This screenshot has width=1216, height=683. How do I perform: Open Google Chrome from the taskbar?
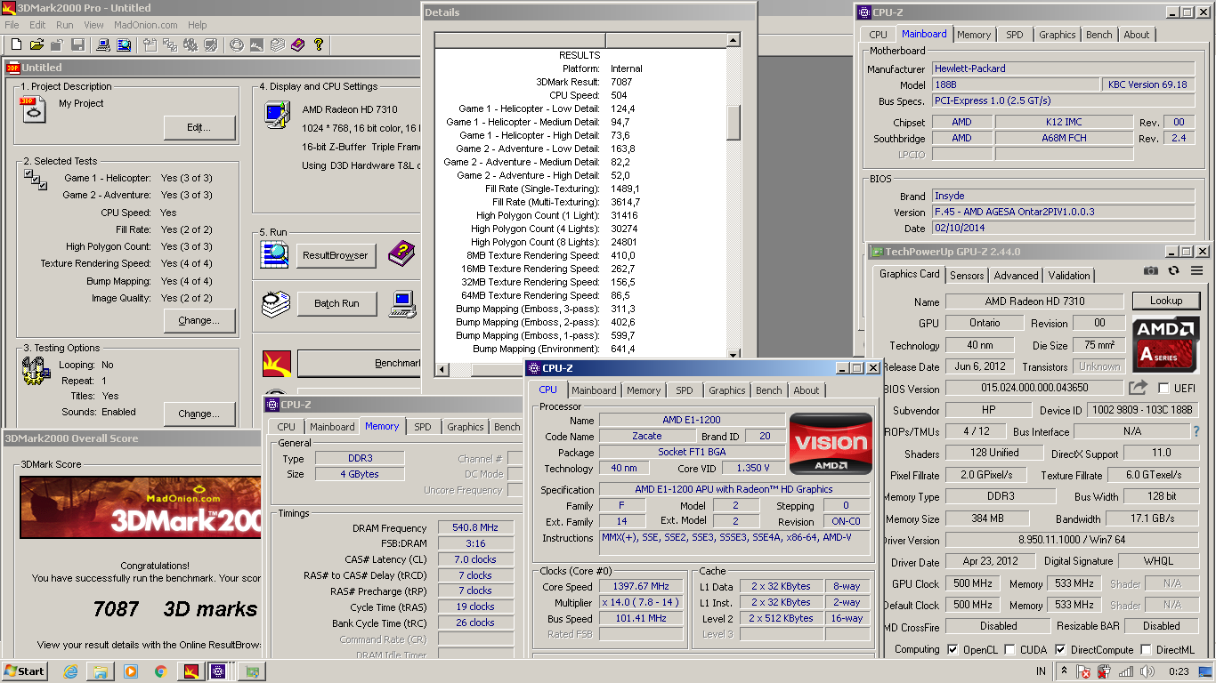coord(161,671)
